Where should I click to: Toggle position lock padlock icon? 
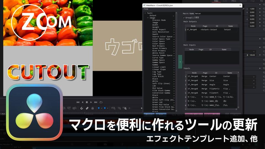coord(93,108)
